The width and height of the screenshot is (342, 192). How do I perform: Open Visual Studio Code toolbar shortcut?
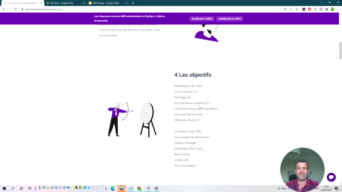pos(85,188)
